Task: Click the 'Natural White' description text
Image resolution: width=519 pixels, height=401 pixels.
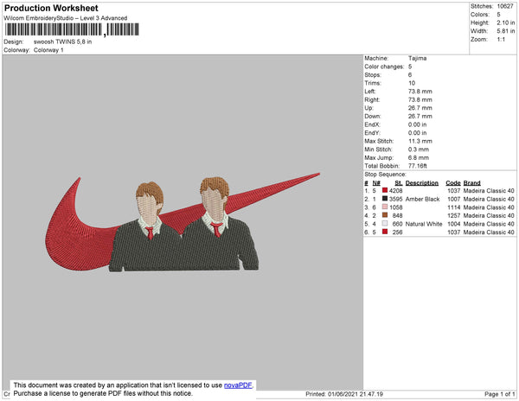Action: point(424,224)
